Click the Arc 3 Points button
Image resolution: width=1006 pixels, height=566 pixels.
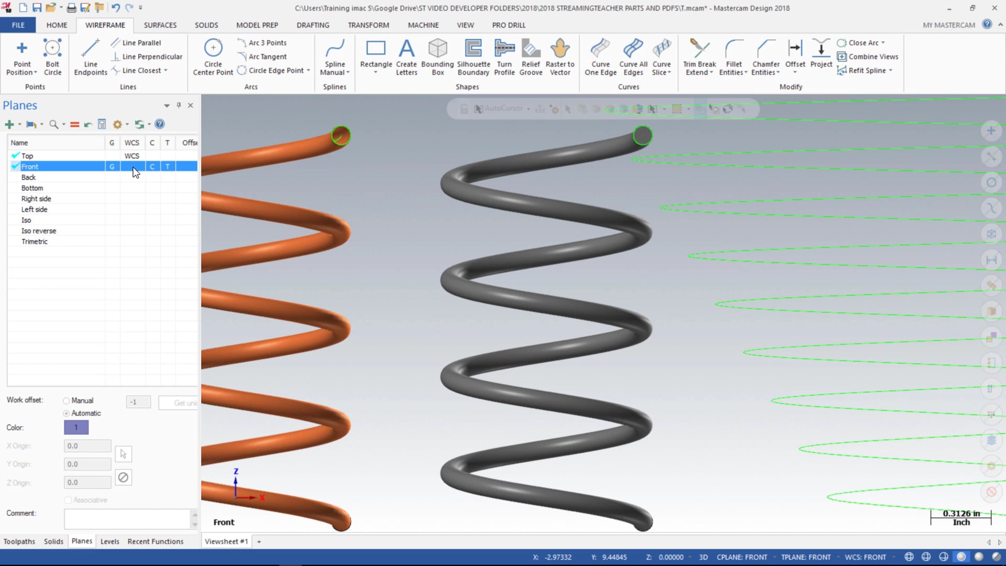click(x=261, y=43)
